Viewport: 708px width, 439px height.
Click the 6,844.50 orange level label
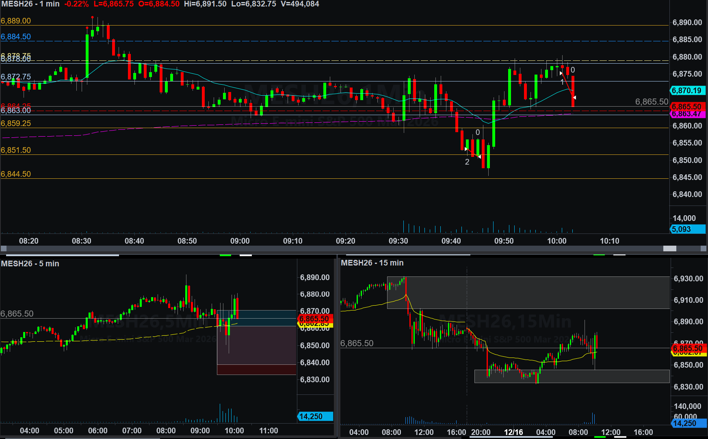pos(16,174)
